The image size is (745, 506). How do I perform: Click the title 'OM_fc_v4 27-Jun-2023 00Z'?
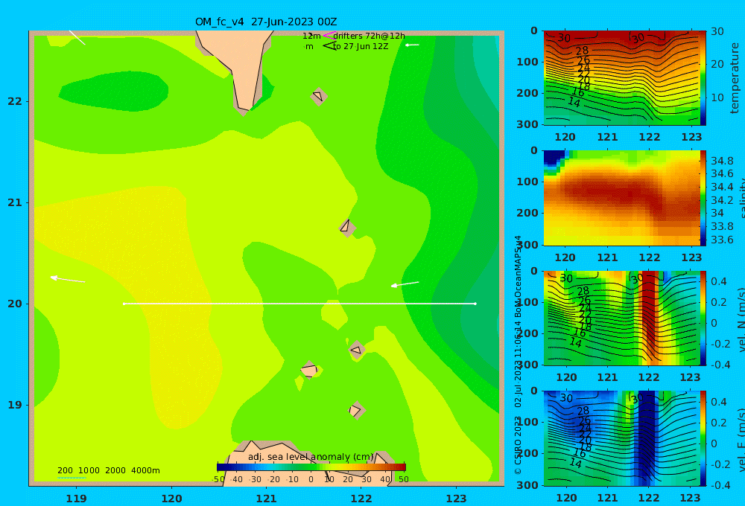(x=266, y=22)
